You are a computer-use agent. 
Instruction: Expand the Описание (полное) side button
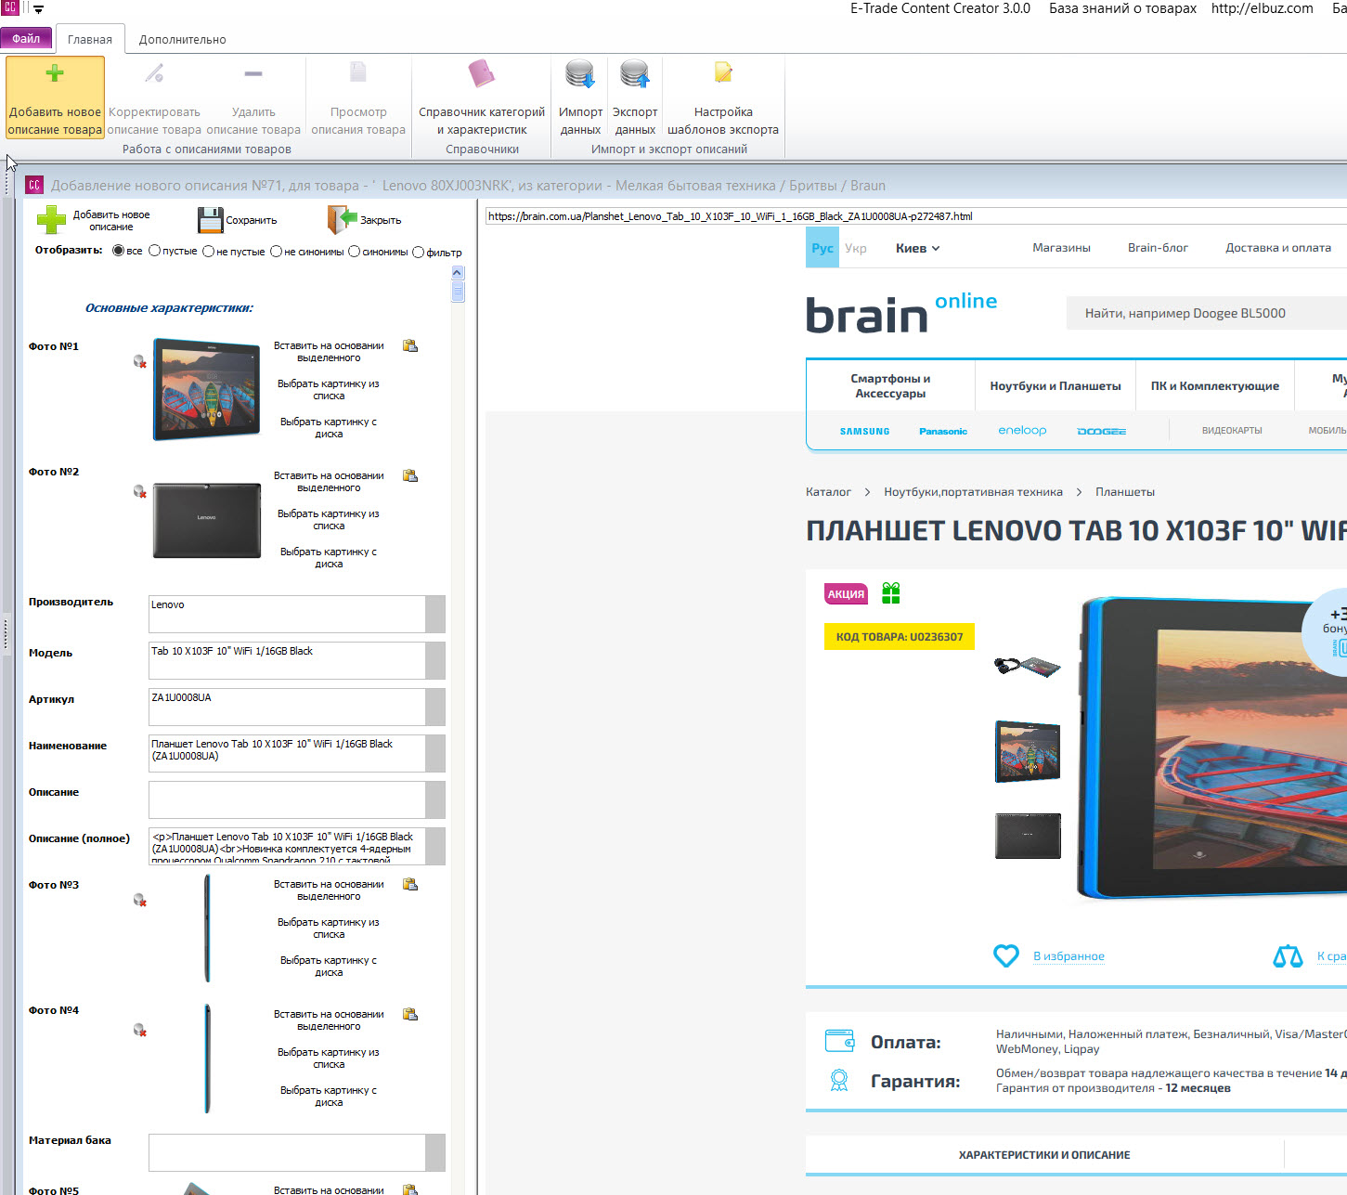click(434, 846)
